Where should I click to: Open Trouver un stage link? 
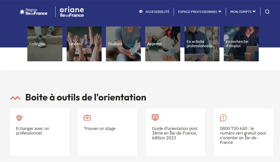click(x=100, y=128)
